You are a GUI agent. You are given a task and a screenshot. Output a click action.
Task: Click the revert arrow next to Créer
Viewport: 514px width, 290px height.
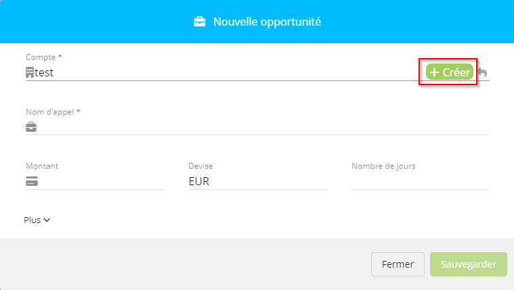point(482,73)
